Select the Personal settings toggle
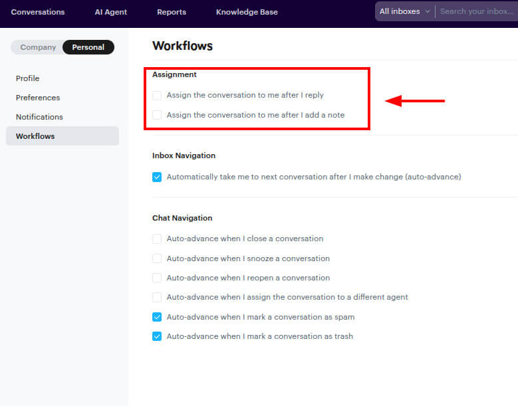The width and height of the screenshot is (518, 406). 88,47
